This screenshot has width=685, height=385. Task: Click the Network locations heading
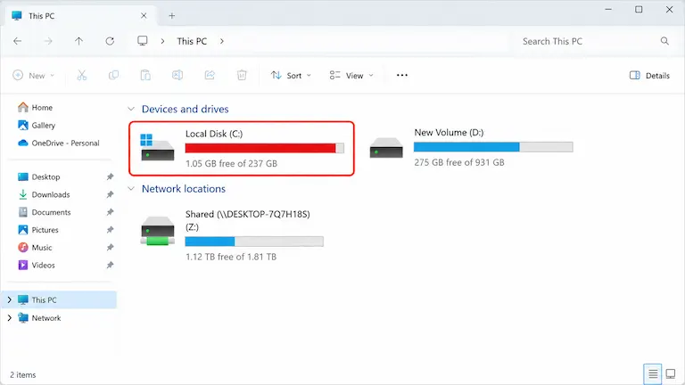pos(184,189)
